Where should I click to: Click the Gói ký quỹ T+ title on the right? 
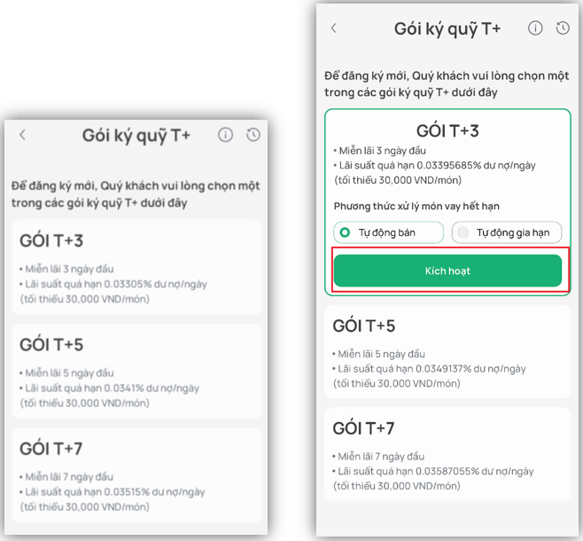(x=447, y=29)
